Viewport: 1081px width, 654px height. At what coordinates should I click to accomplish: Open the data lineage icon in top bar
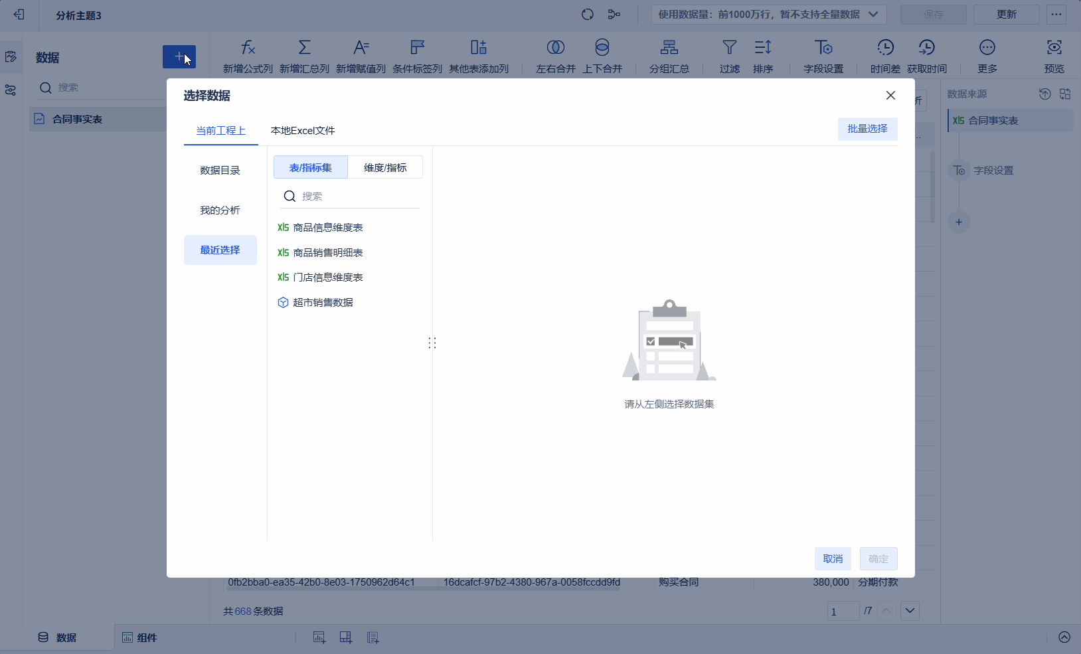(614, 15)
